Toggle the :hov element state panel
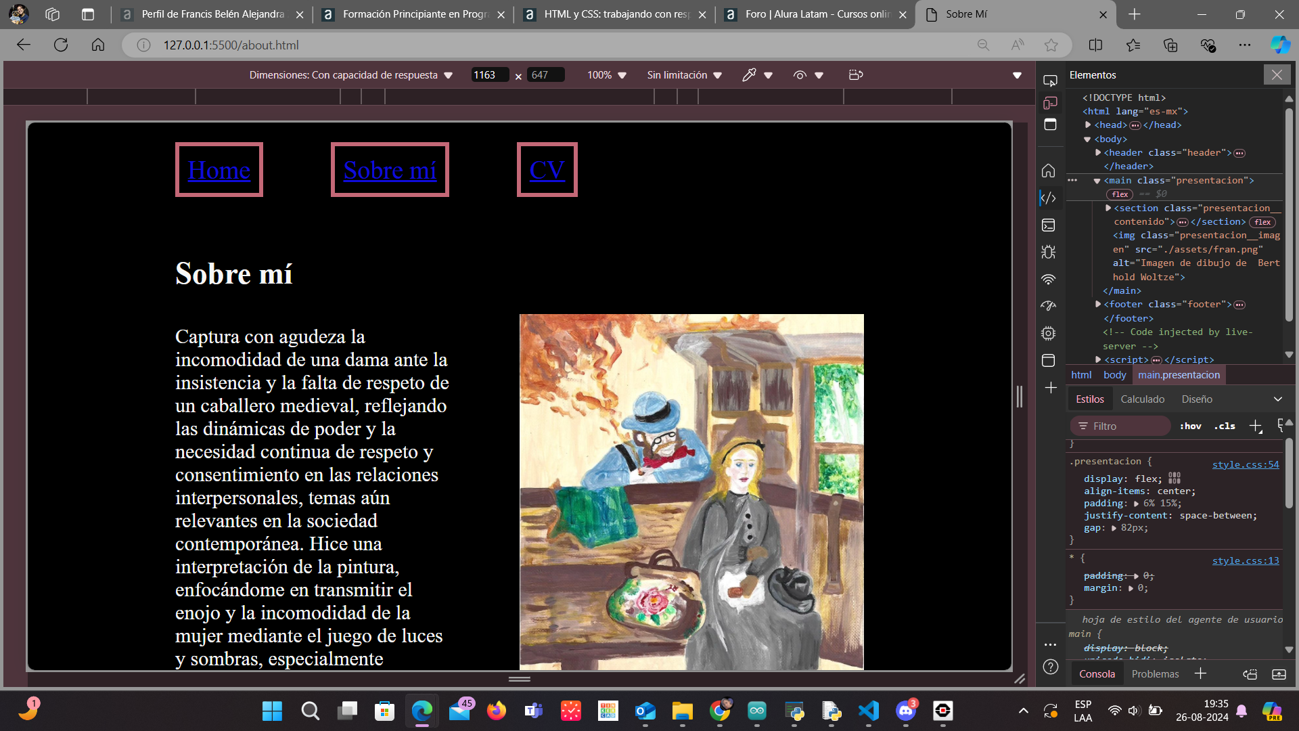 point(1191,426)
